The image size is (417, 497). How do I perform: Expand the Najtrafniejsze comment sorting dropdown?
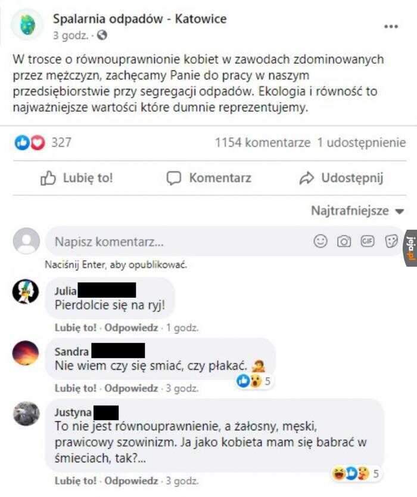click(x=357, y=211)
